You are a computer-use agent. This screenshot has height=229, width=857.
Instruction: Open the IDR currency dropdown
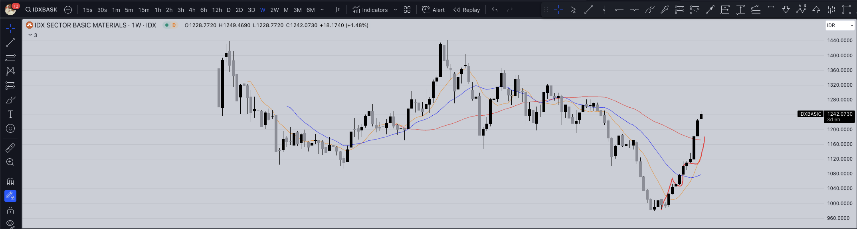[x=840, y=25]
